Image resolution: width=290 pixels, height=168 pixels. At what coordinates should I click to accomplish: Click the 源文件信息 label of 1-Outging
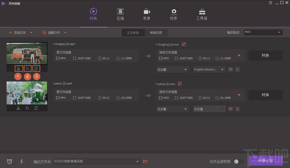pos(64,52)
